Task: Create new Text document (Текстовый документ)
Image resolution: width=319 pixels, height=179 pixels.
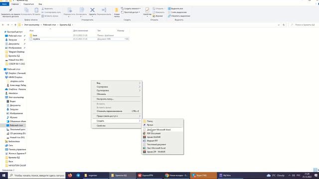Action: [162, 144]
